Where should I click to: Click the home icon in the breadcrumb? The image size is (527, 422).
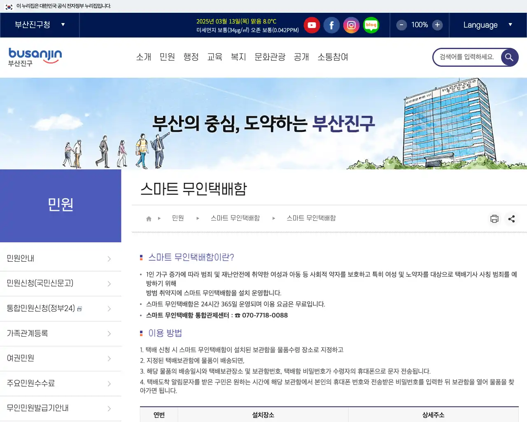[148, 218]
